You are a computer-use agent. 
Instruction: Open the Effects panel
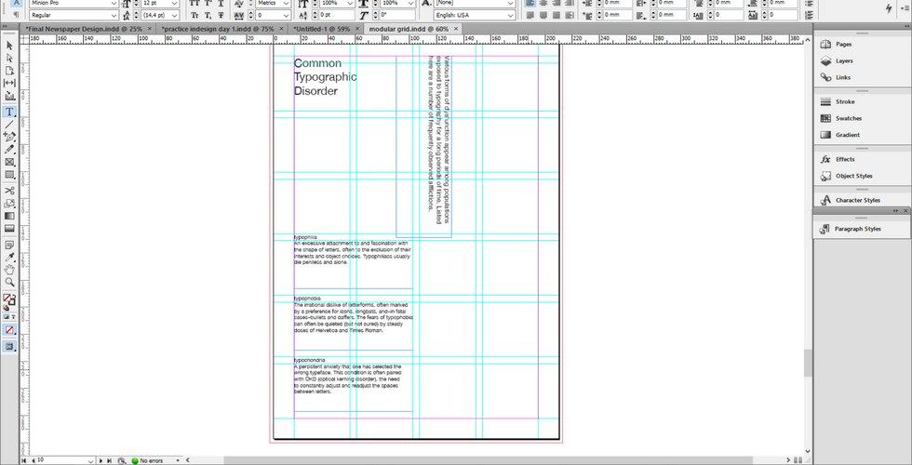(x=844, y=160)
